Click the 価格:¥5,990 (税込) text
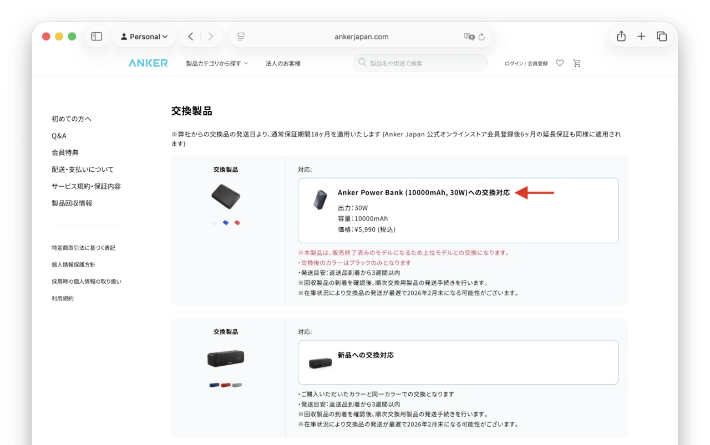The width and height of the screenshot is (710, 445). [x=367, y=229]
